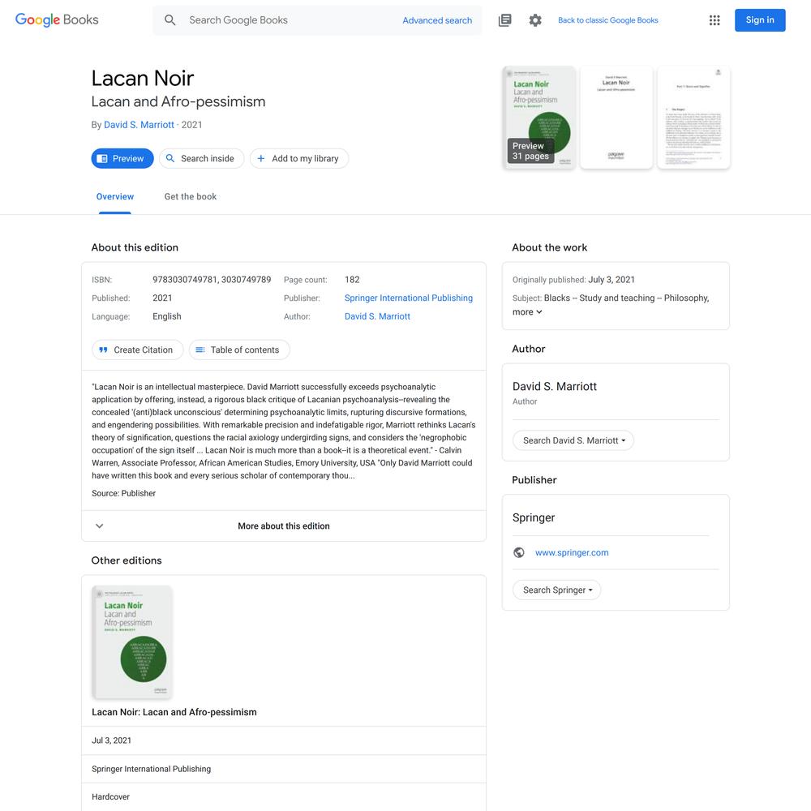Click the Jul 3, 2021 edition date
Viewport: 811px width, 811px height.
point(112,740)
